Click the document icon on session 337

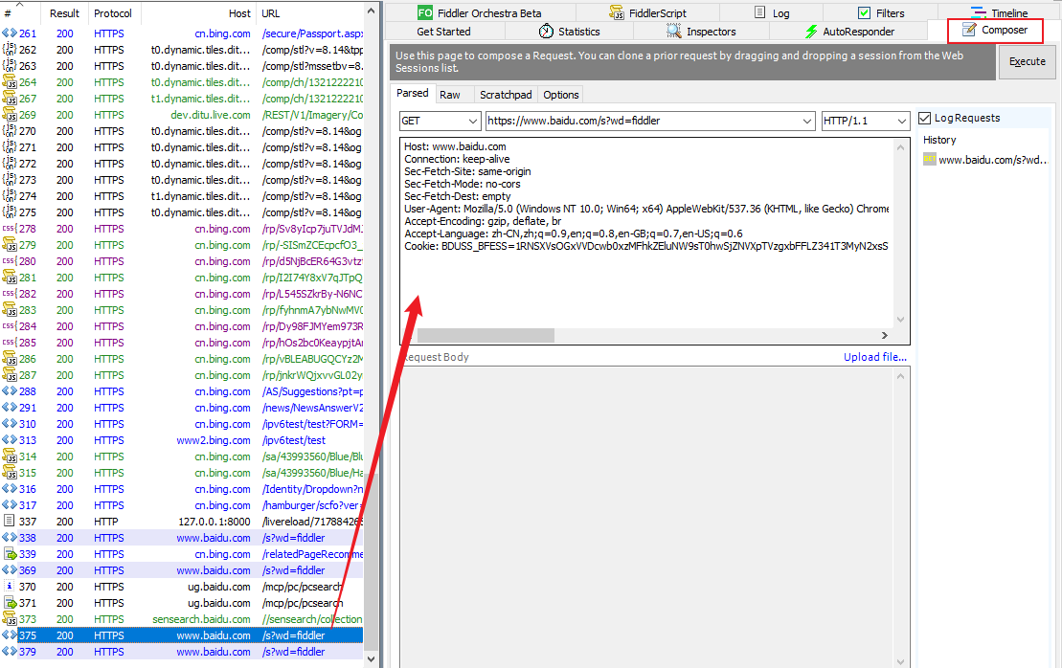[10, 522]
